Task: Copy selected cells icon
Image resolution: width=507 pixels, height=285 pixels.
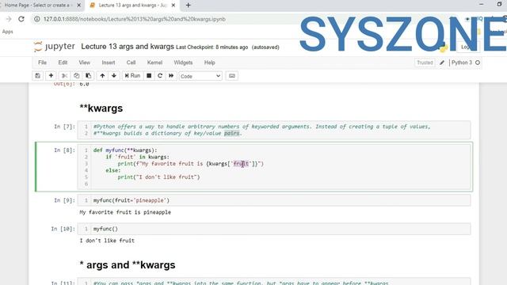Action: point(76,76)
